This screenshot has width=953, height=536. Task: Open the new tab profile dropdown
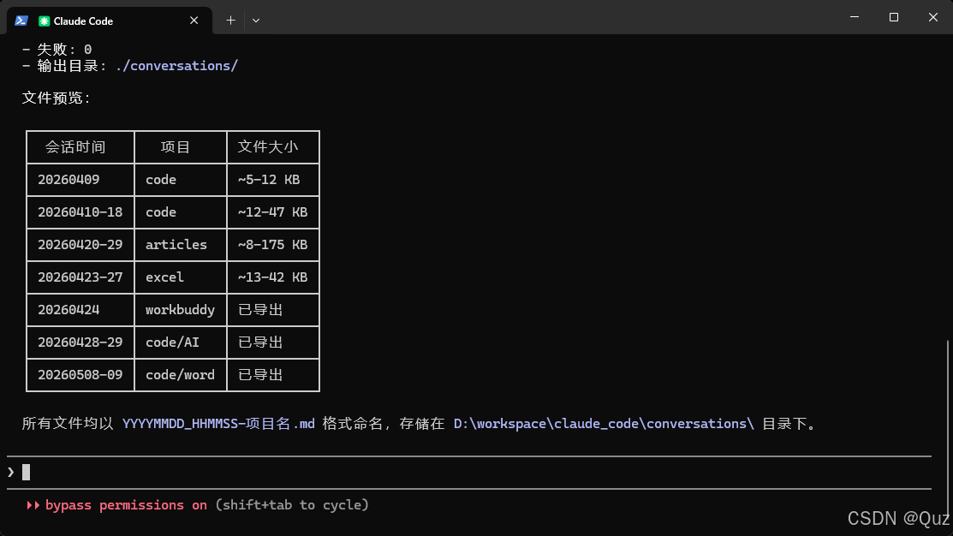256,21
